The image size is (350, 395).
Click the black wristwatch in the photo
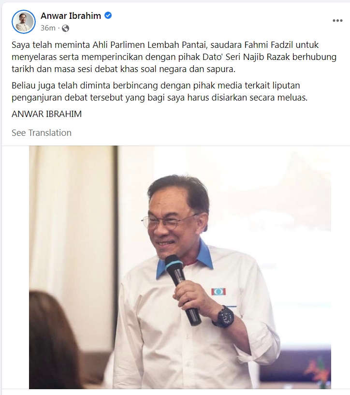coord(224,317)
